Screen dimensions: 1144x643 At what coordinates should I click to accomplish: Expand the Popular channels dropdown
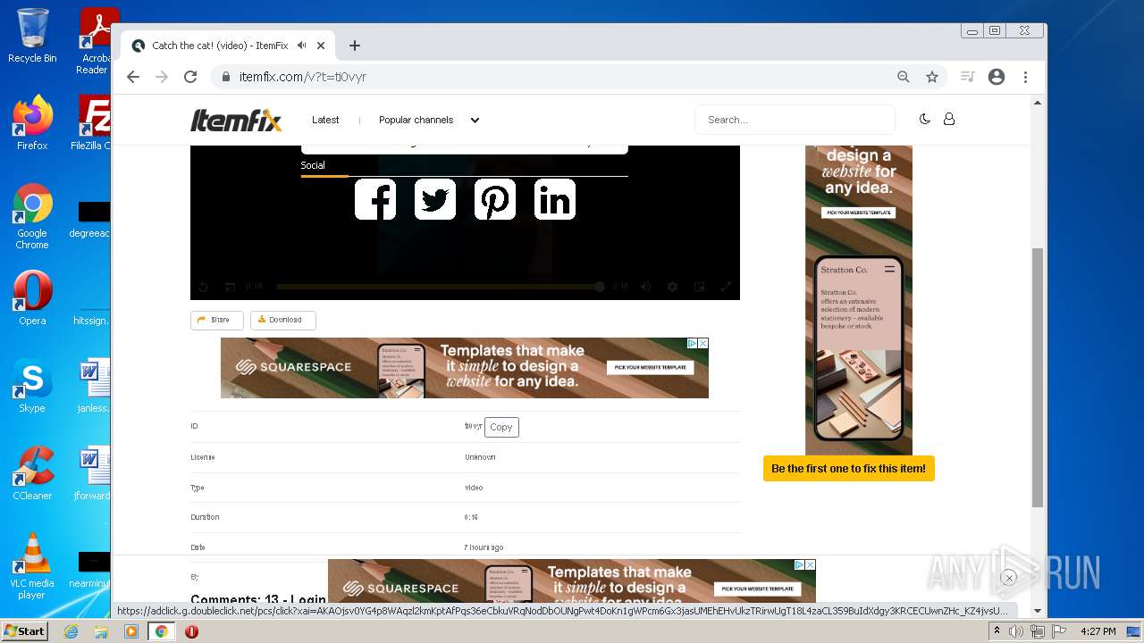point(429,120)
